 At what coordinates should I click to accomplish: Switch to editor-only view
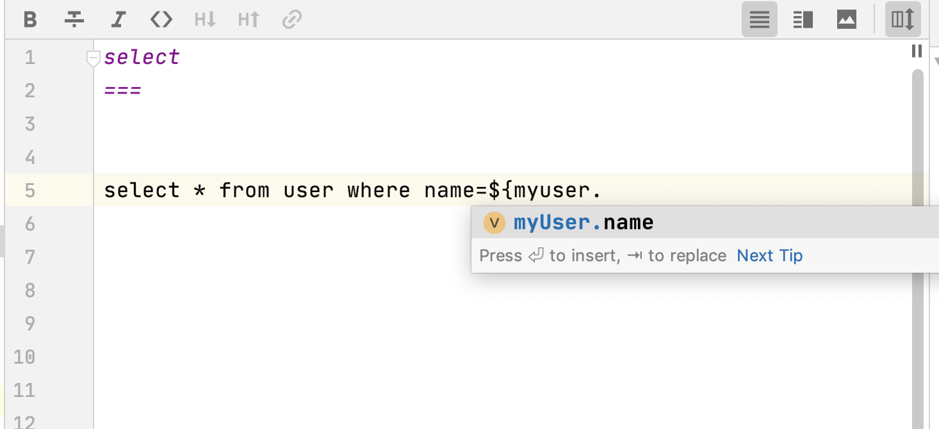tap(759, 20)
